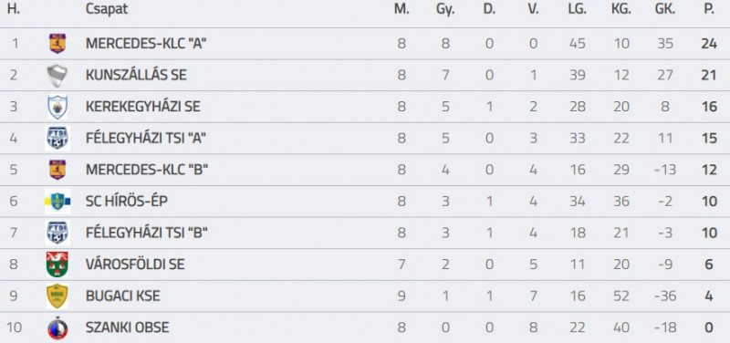Click the LG. goals scored header
Image resolution: width=730 pixels, height=343 pixels.
tap(578, 9)
